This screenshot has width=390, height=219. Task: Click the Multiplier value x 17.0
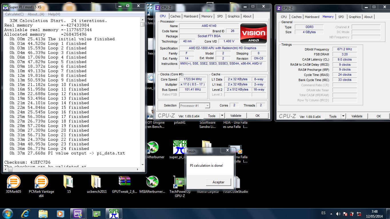click(x=193, y=85)
